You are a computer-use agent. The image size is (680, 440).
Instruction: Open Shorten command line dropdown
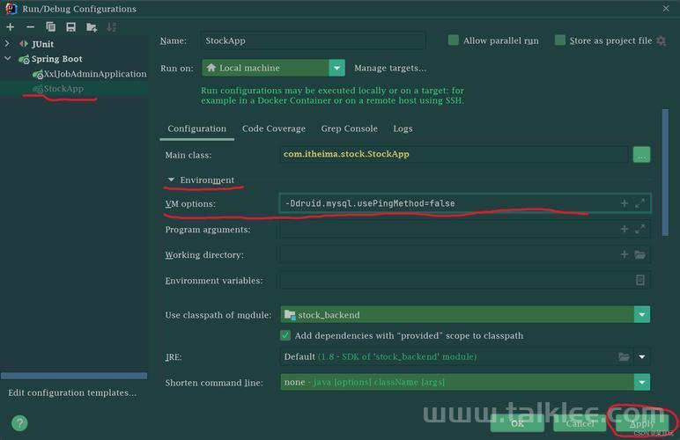coord(642,382)
